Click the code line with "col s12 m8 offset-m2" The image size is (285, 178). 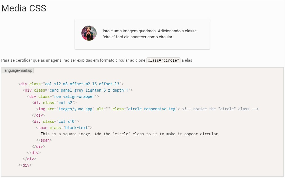pos(71,84)
